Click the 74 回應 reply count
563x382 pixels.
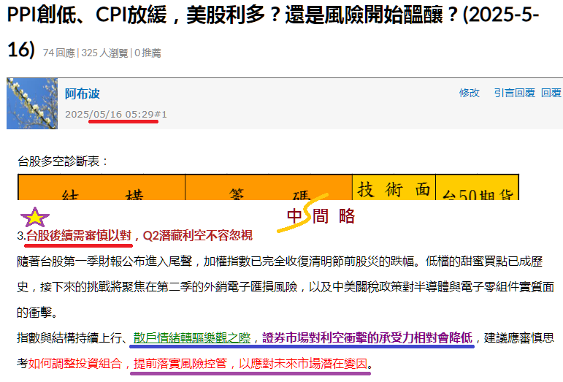pos(58,53)
